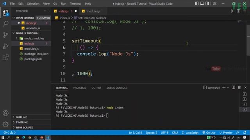Open the Extensions view

[x=5, y=57]
